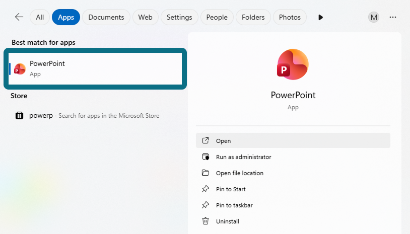
Task: Open the three-dot options menu
Action: click(x=393, y=17)
